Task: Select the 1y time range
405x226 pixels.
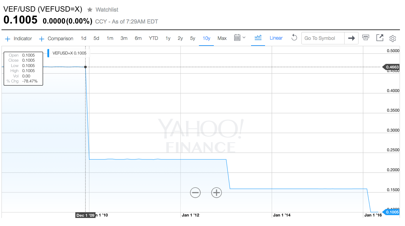Action: 168,38
